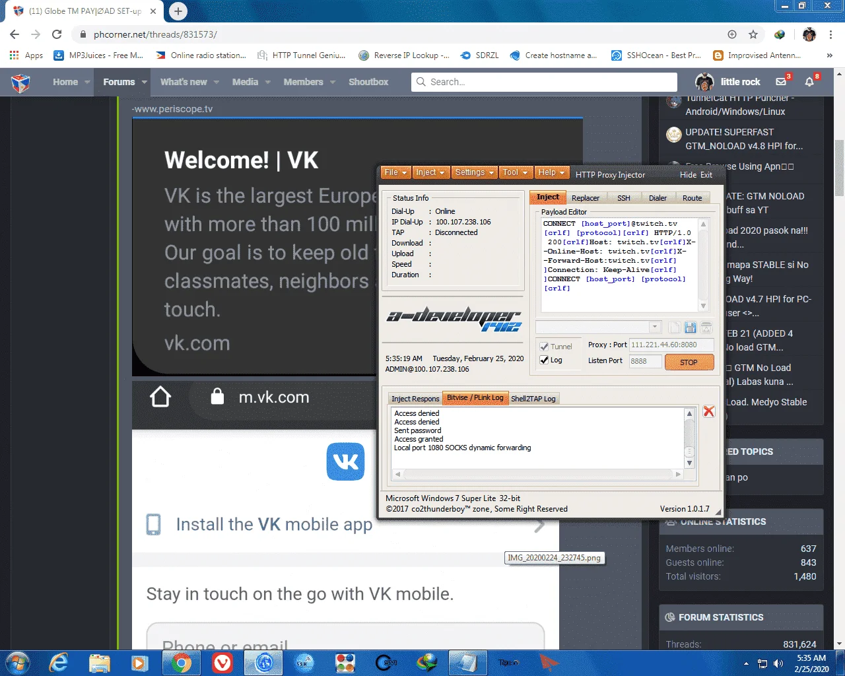Click the phcorner forum logo
This screenshot has height=676, width=845.
point(20,83)
